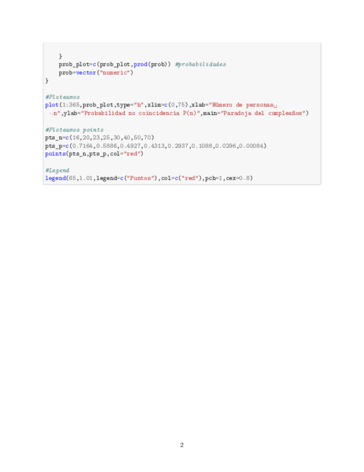Click the pts_p=c(0.7164,0.5886,... line
The width and height of the screenshot is (364, 472).
coord(156,146)
